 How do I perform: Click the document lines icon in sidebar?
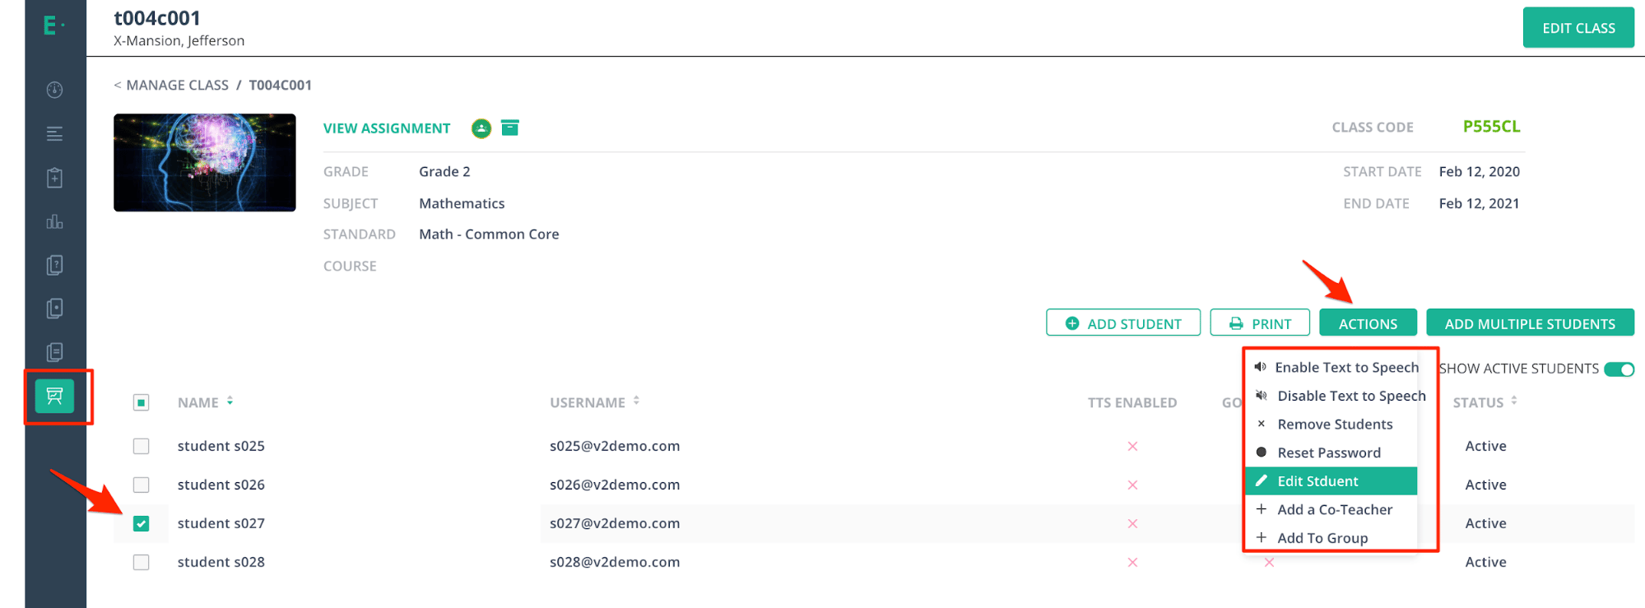click(54, 352)
